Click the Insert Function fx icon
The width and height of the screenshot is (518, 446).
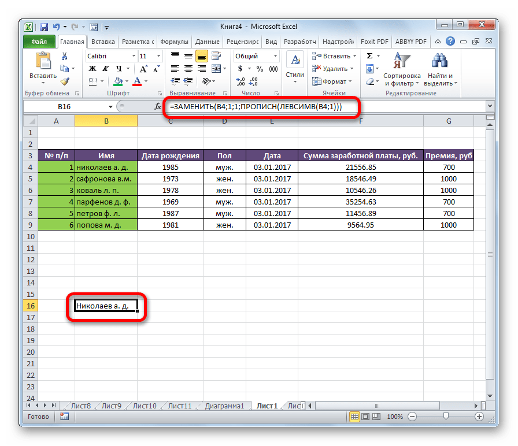pyautogui.click(x=158, y=107)
